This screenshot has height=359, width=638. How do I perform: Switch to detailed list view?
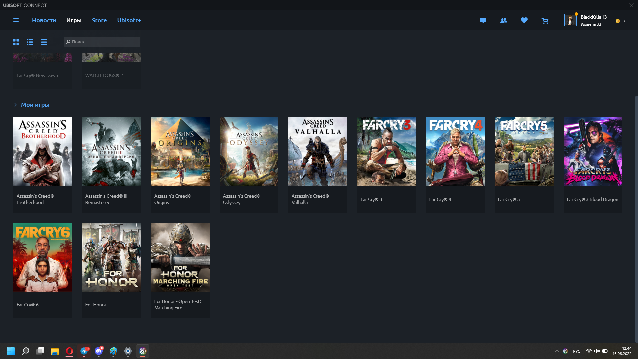point(30,42)
